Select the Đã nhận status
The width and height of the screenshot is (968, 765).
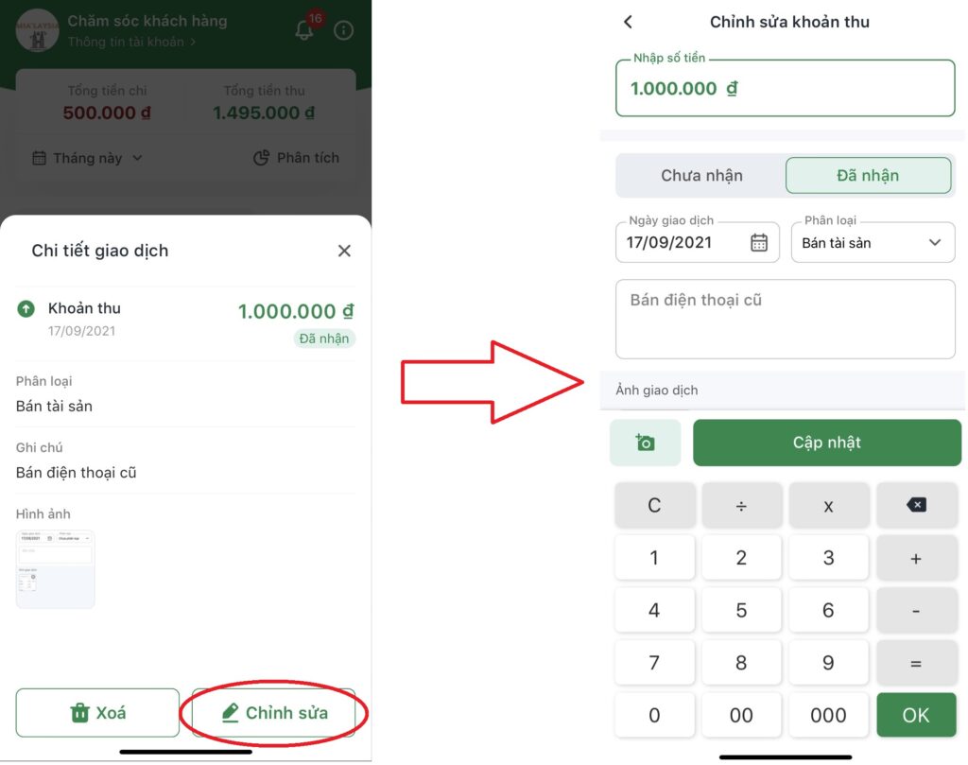(x=868, y=175)
